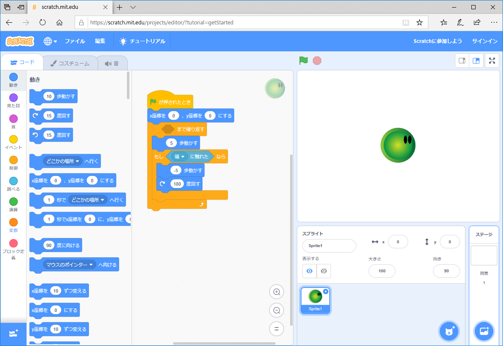Open マウスのポインター dropdown in へ向ける block
The width and height of the screenshot is (503, 346).
69,265
